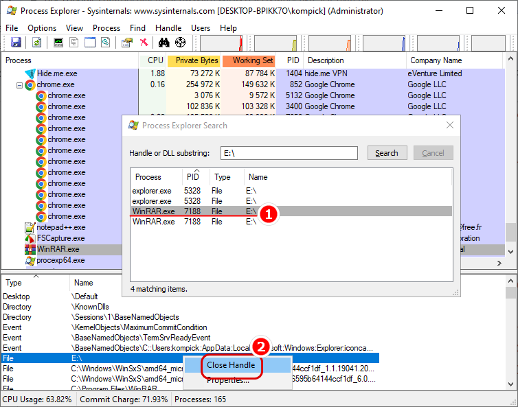The height and width of the screenshot is (407, 518).
Task: Select the \Default Desktop handle row
Action: (x=190, y=296)
